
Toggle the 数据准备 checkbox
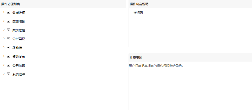(x=9, y=21)
